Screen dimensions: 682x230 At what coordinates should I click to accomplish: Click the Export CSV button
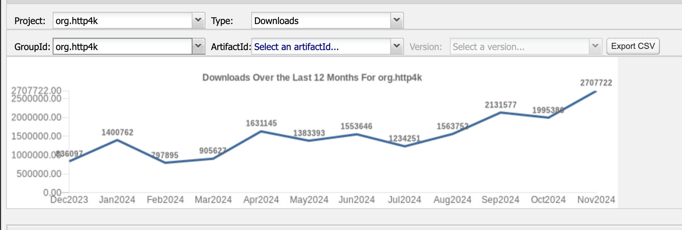click(x=633, y=46)
